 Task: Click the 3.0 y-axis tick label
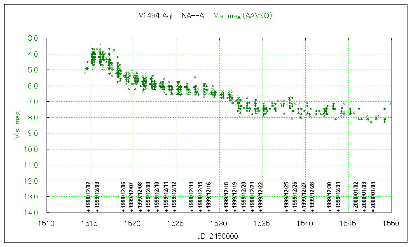coord(33,38)
